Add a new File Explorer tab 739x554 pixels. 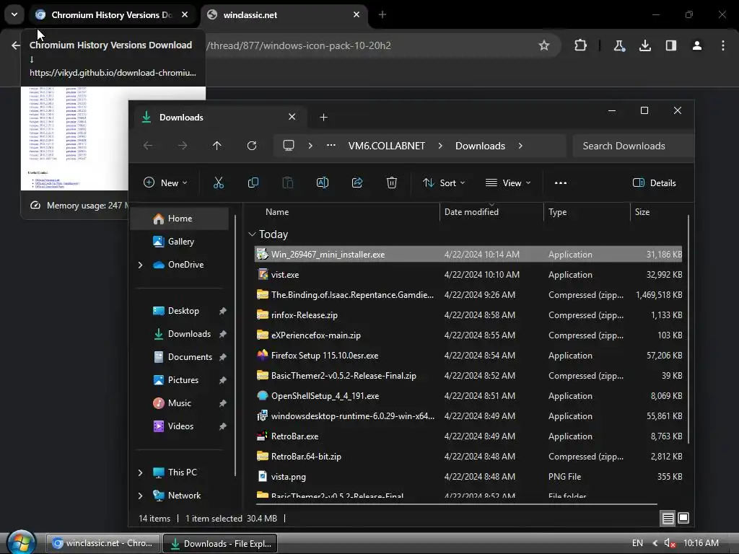pyautogui.click(x=324, y=118)
